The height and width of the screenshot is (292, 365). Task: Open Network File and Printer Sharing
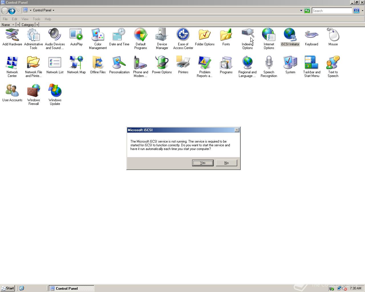(x=34, y=67)
